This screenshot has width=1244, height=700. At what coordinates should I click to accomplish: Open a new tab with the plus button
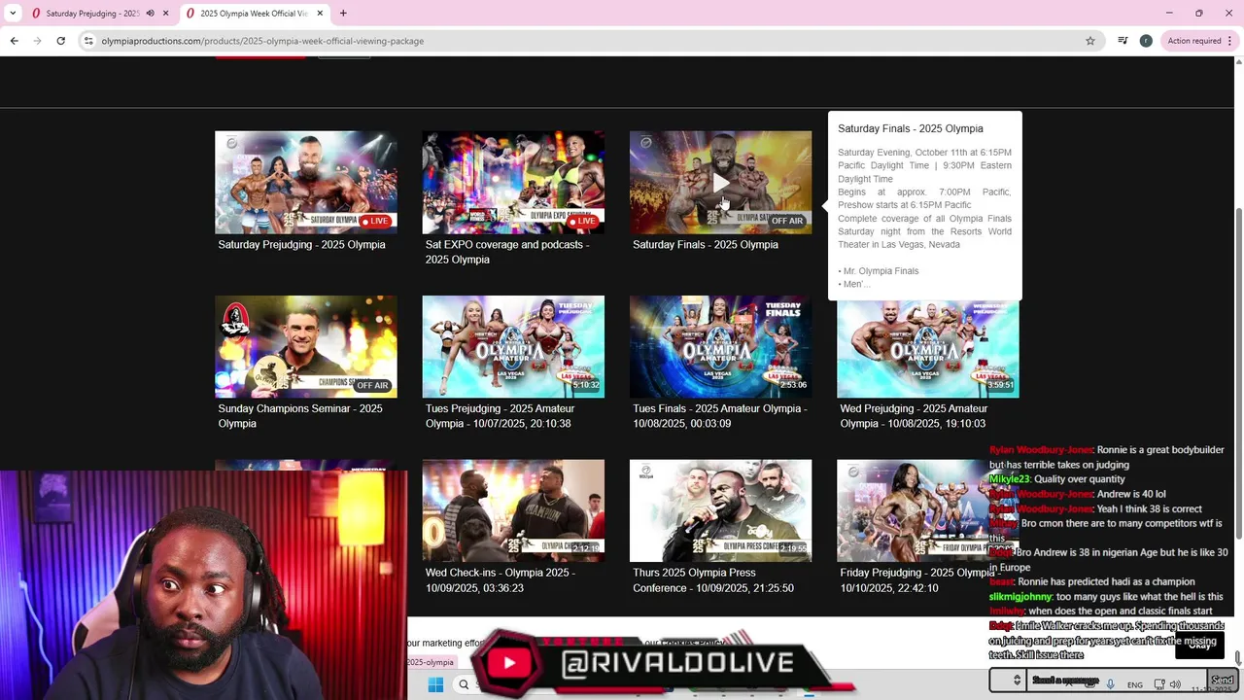[343, 14]
